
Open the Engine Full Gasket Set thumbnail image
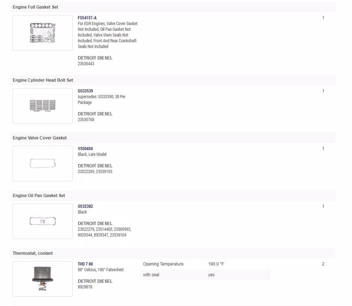(x=42, y=33)
